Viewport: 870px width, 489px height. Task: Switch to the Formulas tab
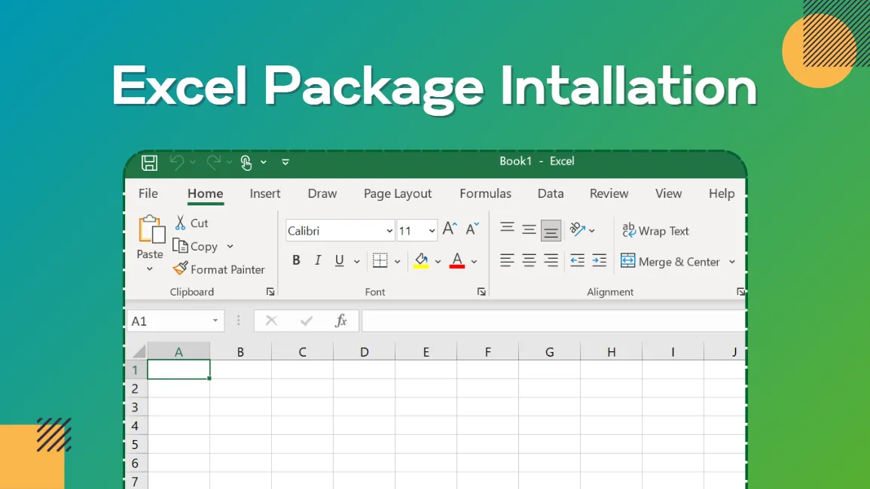(486, 193)
